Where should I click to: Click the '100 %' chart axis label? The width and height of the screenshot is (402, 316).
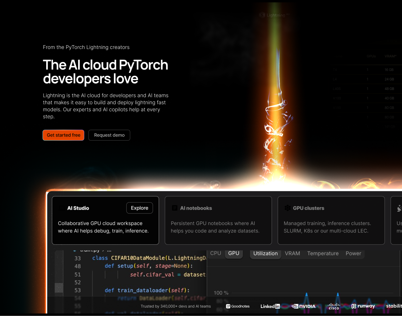tap(221, 293)
